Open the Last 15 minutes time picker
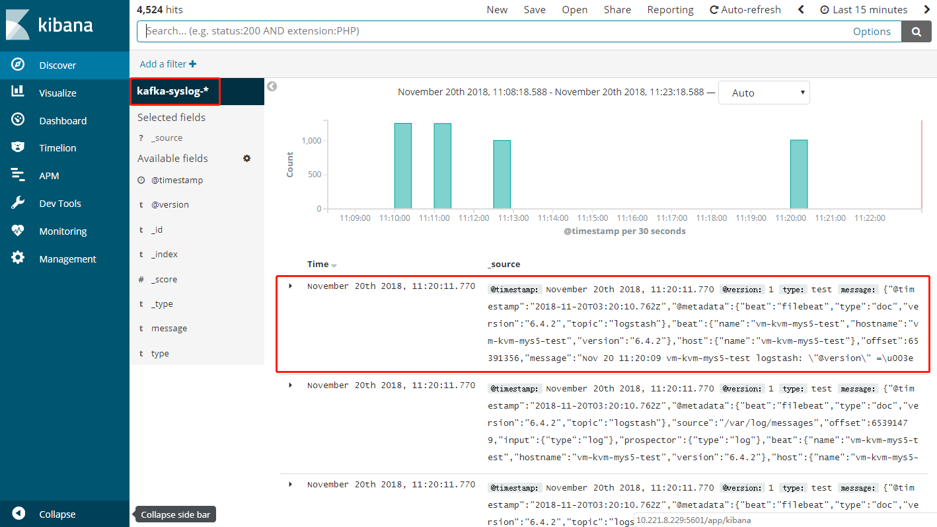The image size is (937, 527). tap(864, 10)
